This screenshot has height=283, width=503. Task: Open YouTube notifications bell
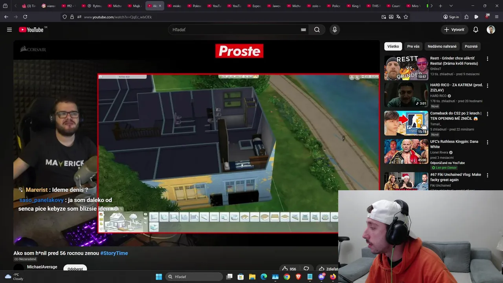tap(475, 29)
